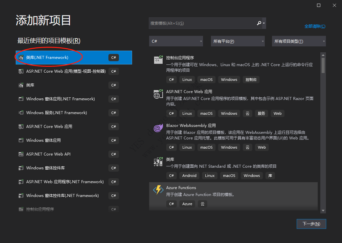Click the 云 tag under Azure Functions
342x243 pixels.
[202, 204]
